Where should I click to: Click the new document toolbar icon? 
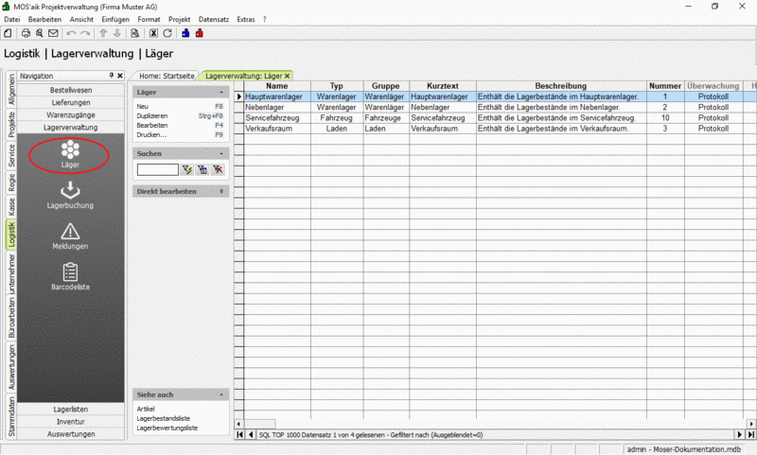[x=8, y=33]
